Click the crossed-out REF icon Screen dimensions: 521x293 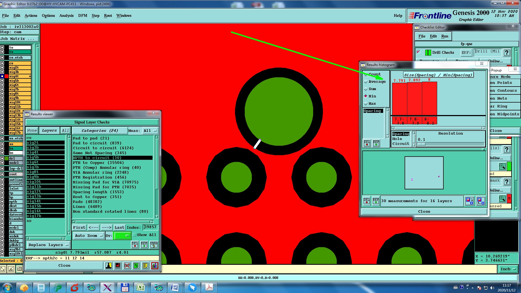coord(127,266)
